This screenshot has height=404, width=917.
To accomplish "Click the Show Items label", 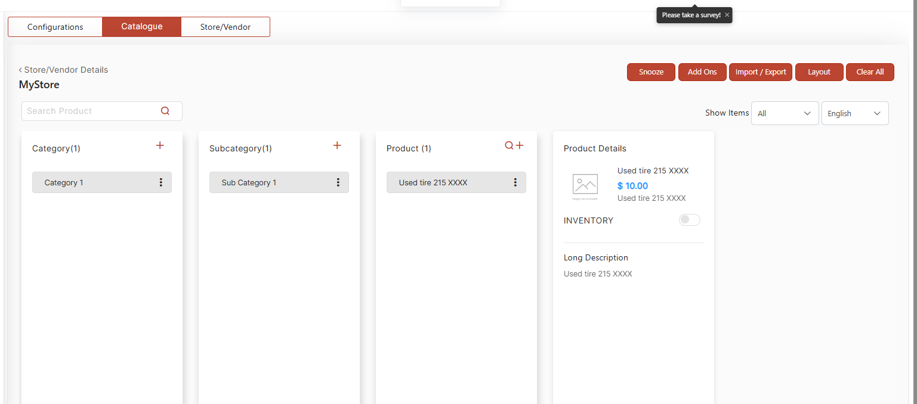I will (x=727, y=113).
